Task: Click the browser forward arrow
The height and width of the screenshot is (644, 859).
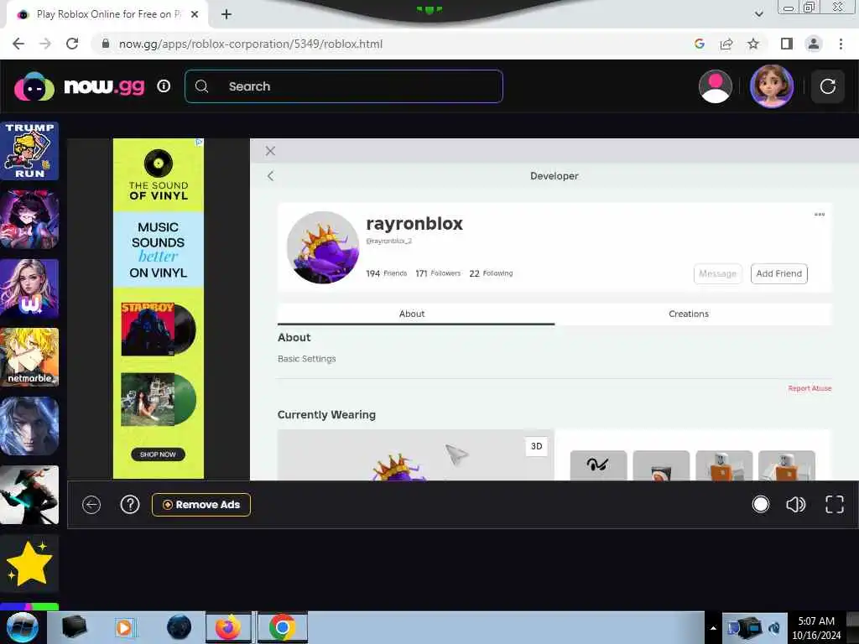Action: [45, 44]
